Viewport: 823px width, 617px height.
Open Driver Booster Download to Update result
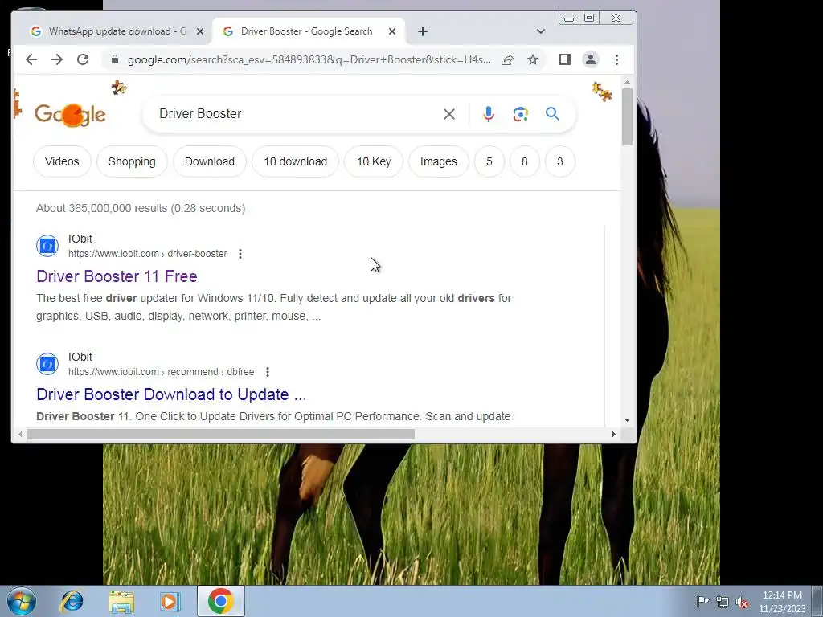(x=171, y=394)
